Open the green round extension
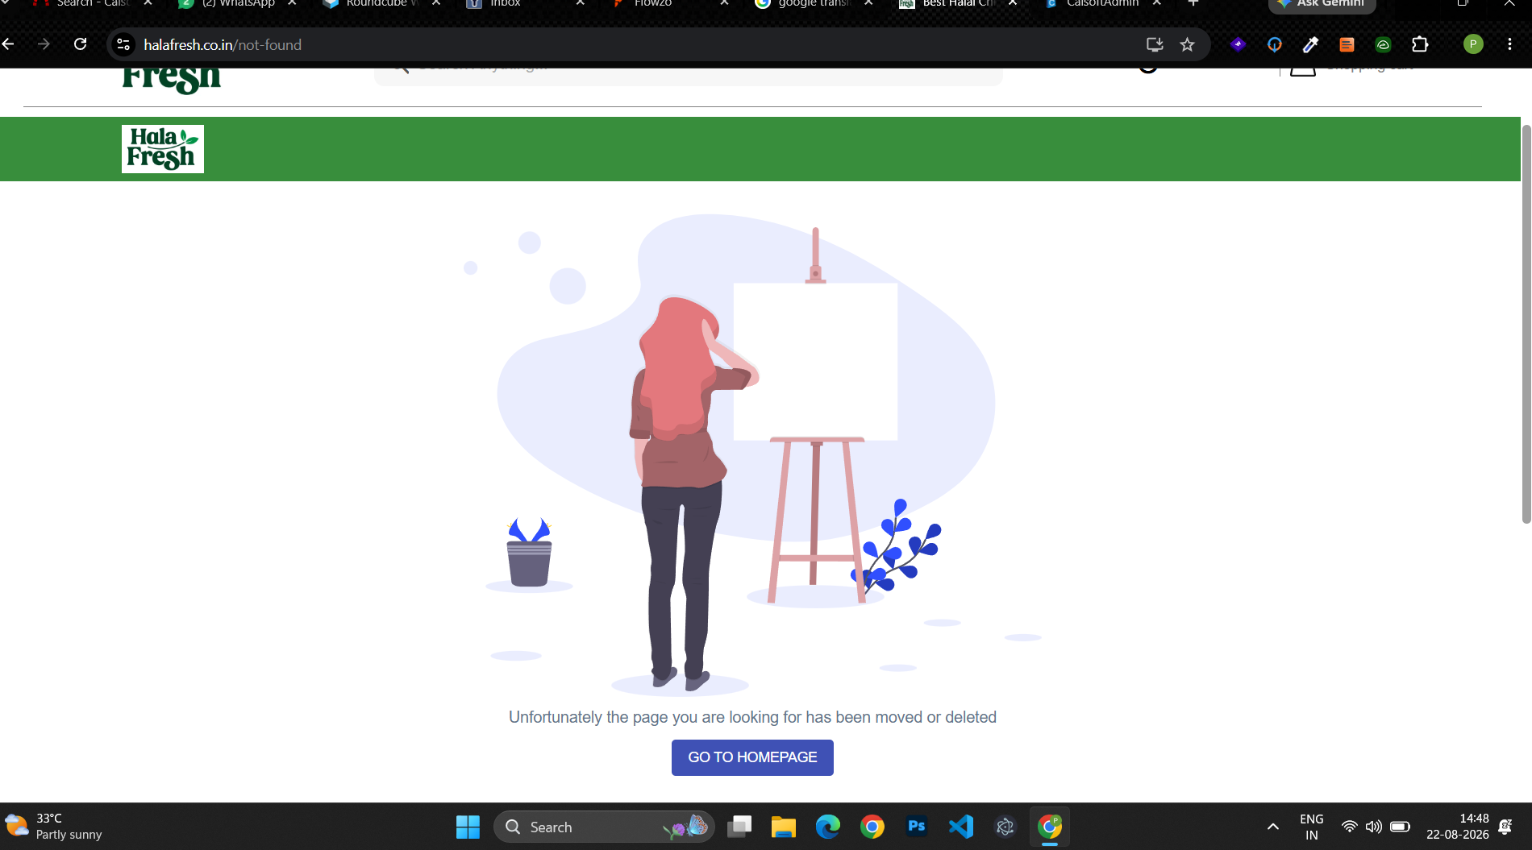This screenshot has width=1532, height=850. (x=1383, y=44)
